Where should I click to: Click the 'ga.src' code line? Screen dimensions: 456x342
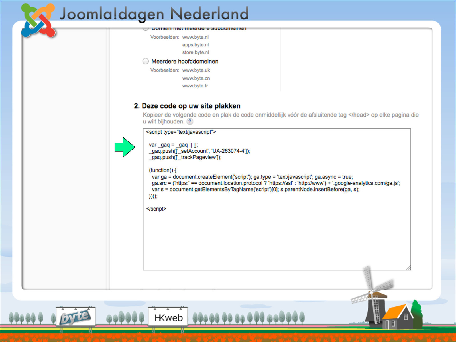point(276,183)
